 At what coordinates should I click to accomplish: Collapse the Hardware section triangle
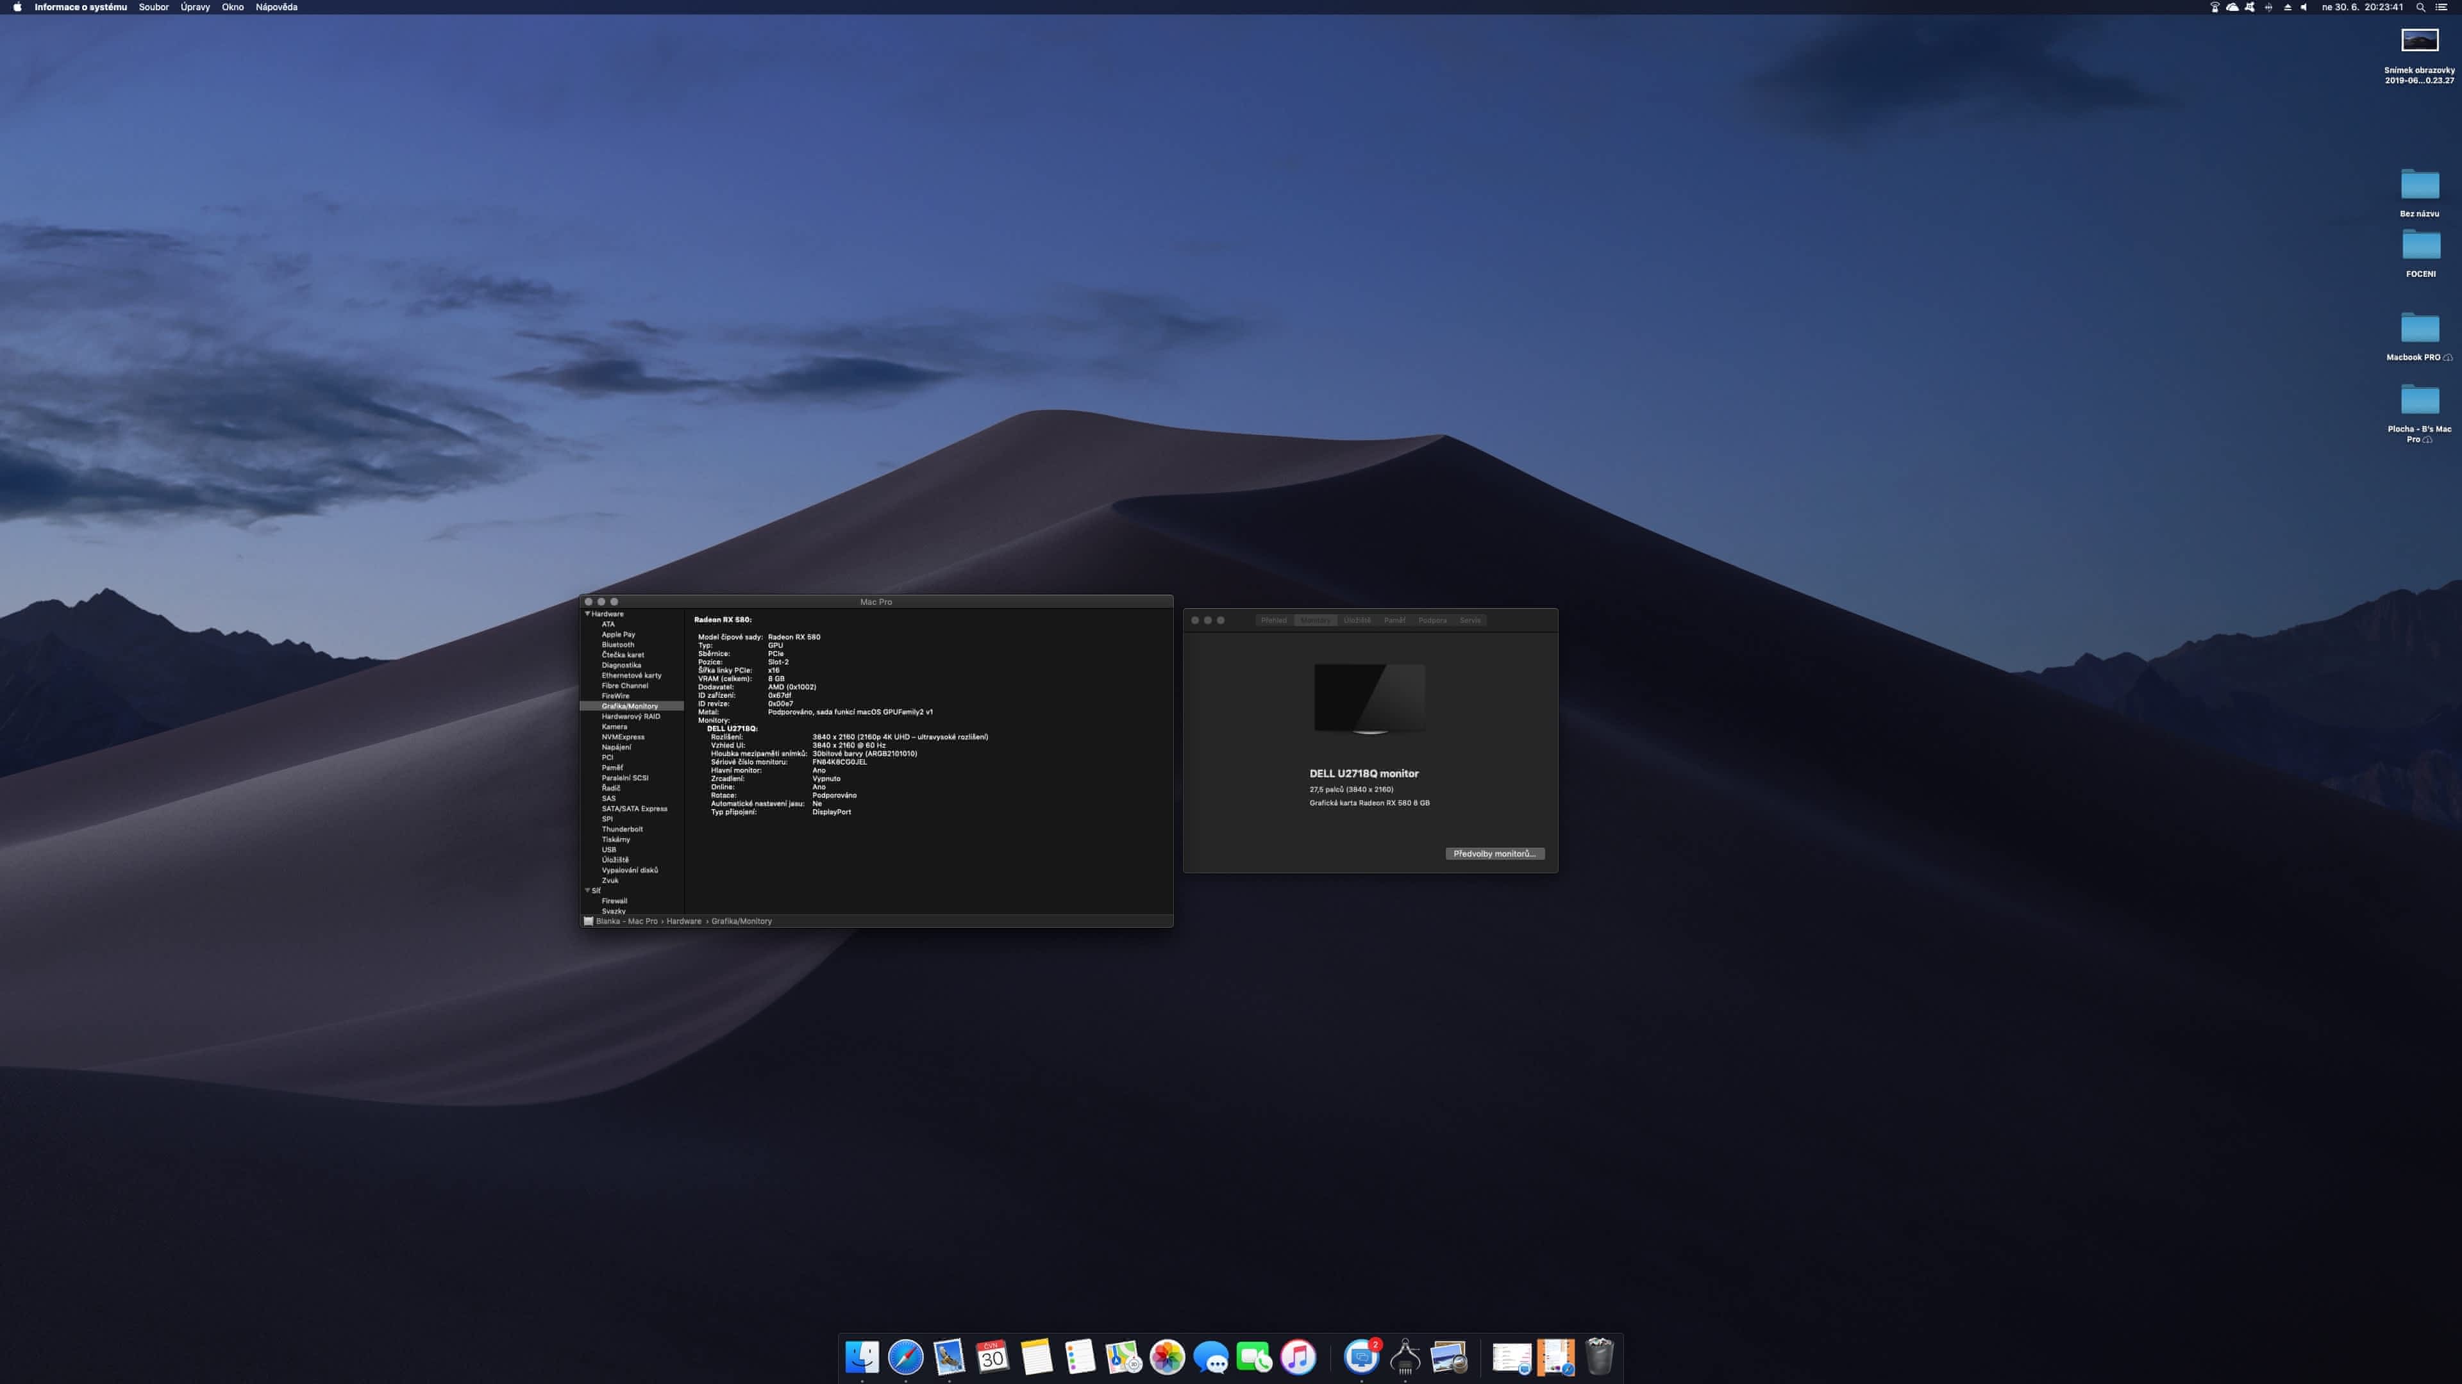[587, 614]
